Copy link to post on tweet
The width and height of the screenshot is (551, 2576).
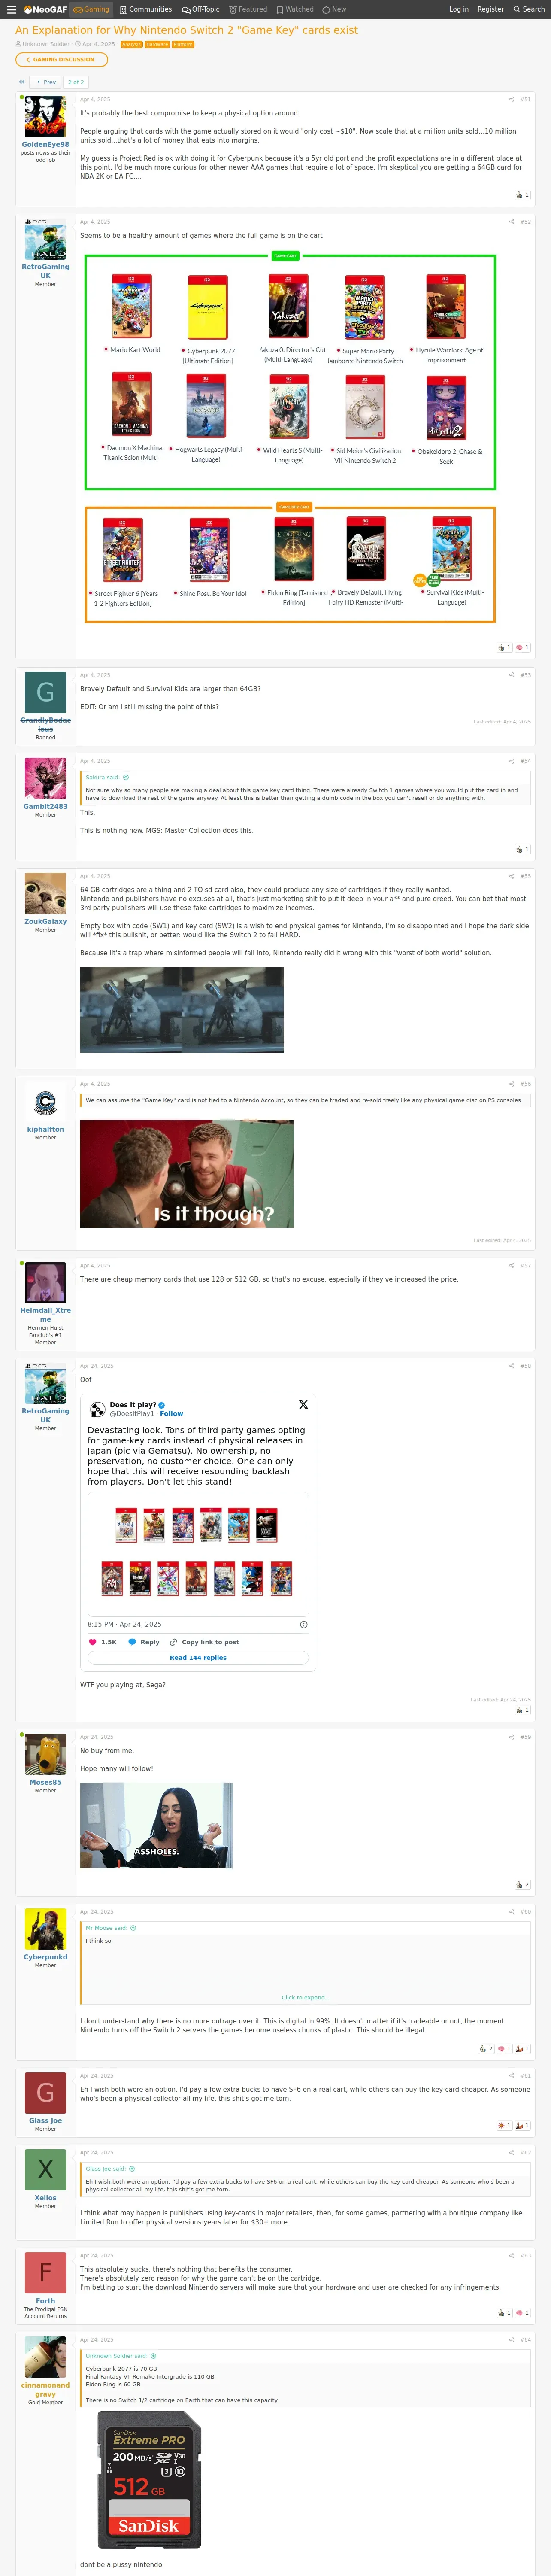pyautogui.click(x=204, y=1642)
